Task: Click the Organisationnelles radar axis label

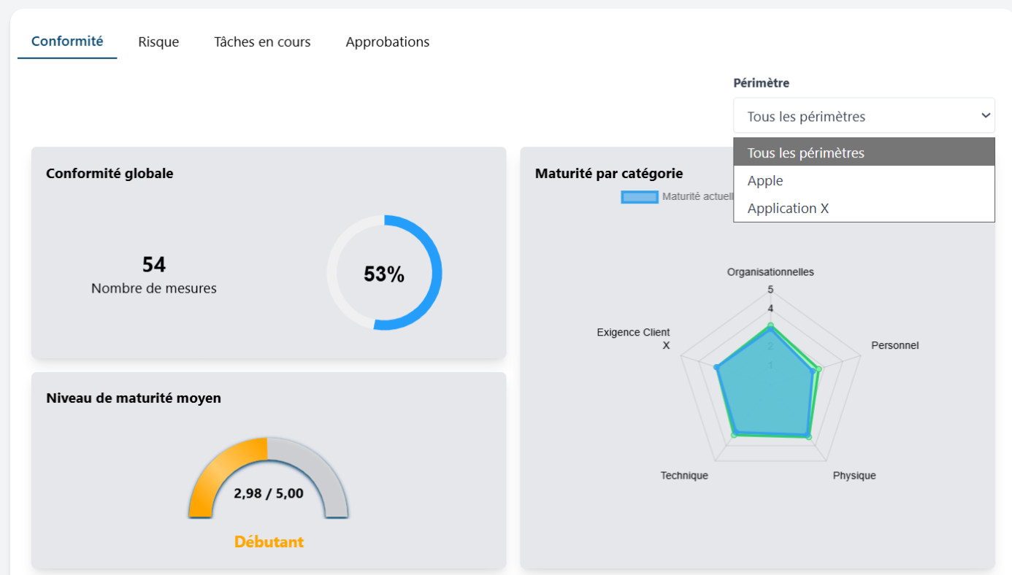Action: pos(770,272)
